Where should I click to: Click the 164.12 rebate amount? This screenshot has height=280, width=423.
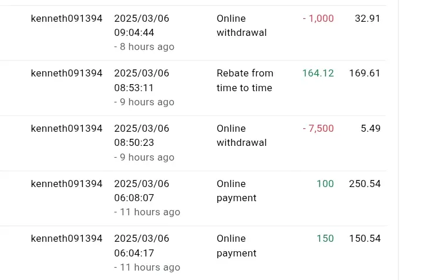pyautogui.click(x=318, y=73)
